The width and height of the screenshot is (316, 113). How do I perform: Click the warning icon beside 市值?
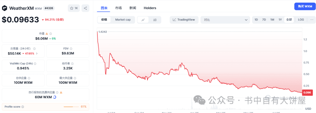click(47, 34)
